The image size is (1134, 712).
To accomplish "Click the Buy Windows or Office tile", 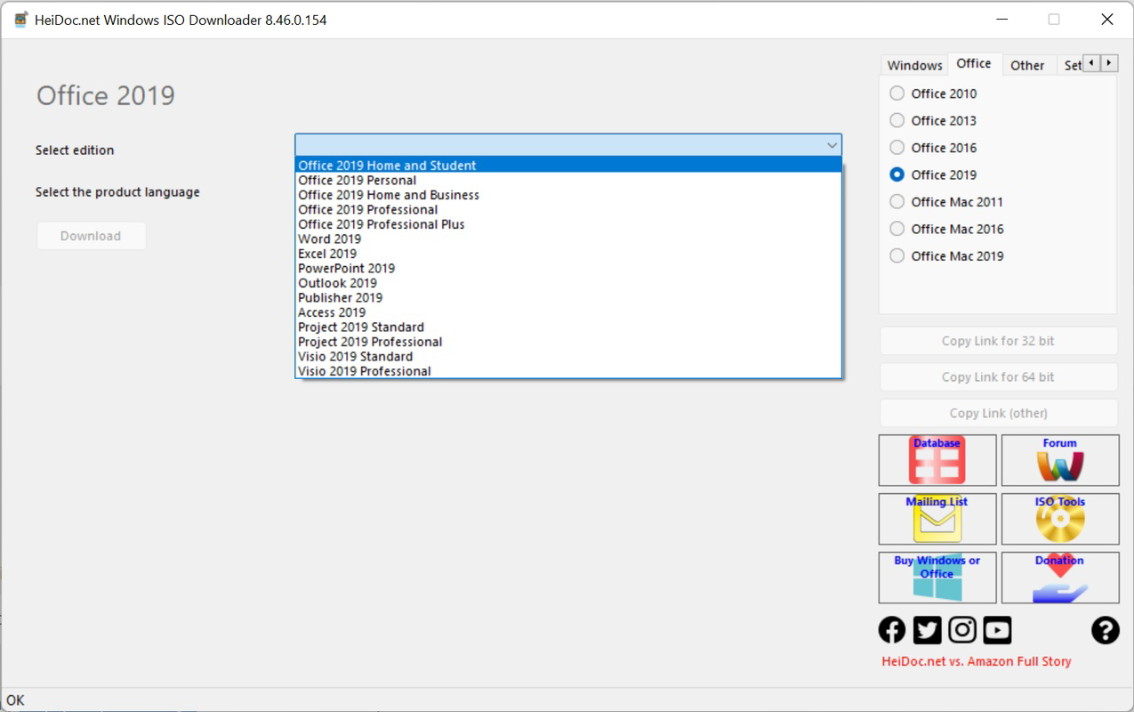I will coord(937,578).
